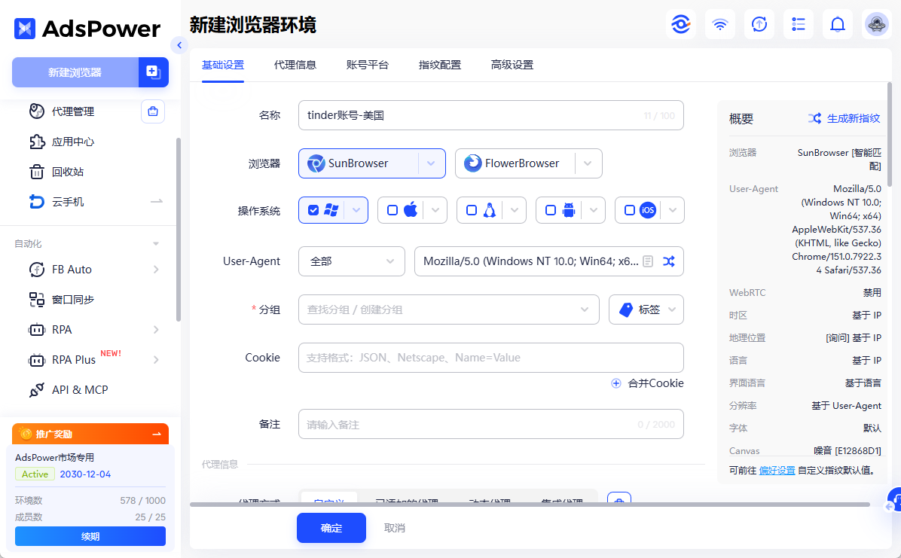Image resolution: width=901 pixels, height=558 pixels.
Task: Switch to 账号平台 tab
Action: [x=368, y=65]
